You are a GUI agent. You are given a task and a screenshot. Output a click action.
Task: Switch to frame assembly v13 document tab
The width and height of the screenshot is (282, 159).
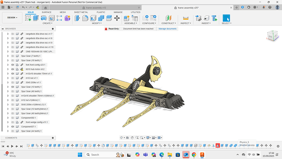pos(96,8)
